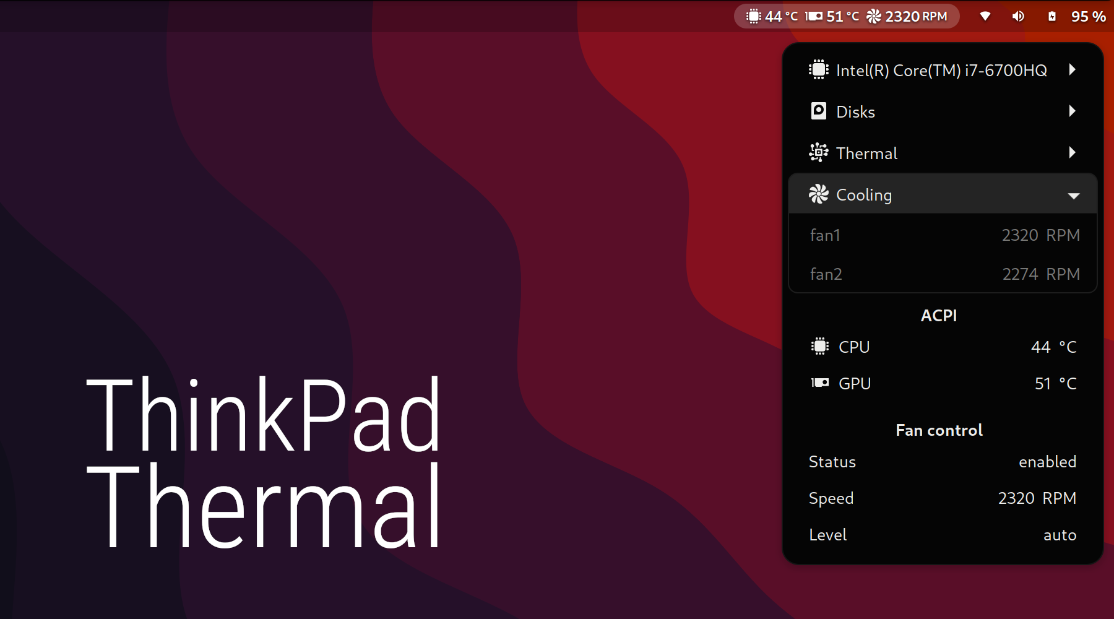Collapse the Cooling submenu arrow
The height and width of the screenshot is (619, 1114).
(x=1074, y=196)
